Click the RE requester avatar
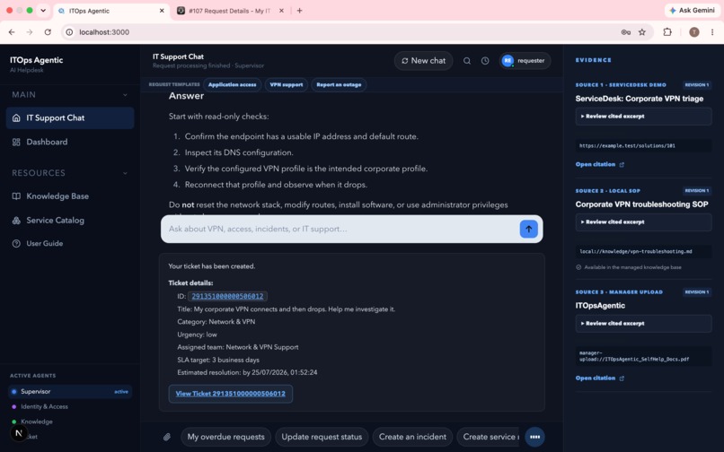The image size is (724, 452). [508, 61]
